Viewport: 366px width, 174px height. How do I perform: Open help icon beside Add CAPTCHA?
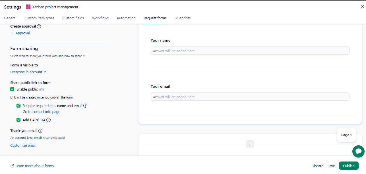49,120
